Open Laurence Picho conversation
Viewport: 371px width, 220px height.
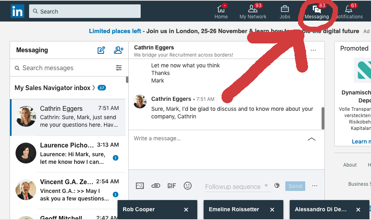[68, 154]
